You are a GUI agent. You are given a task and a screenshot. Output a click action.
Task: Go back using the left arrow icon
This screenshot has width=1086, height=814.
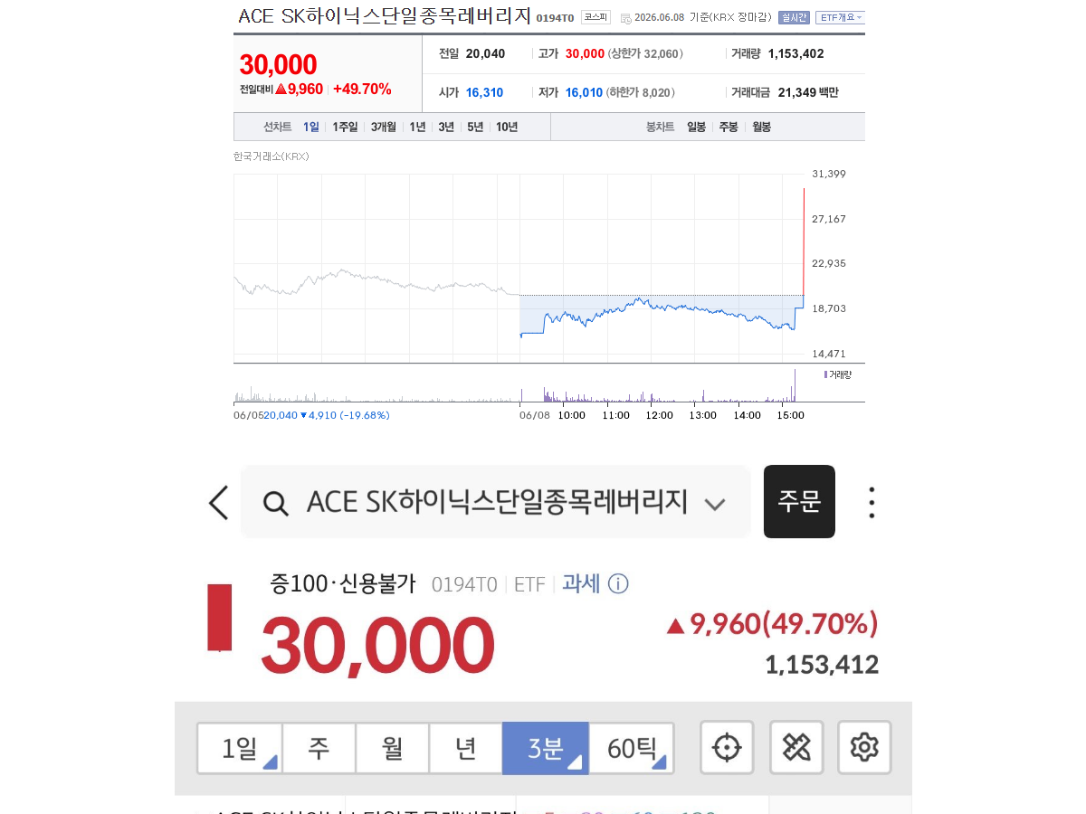[218, 502]
